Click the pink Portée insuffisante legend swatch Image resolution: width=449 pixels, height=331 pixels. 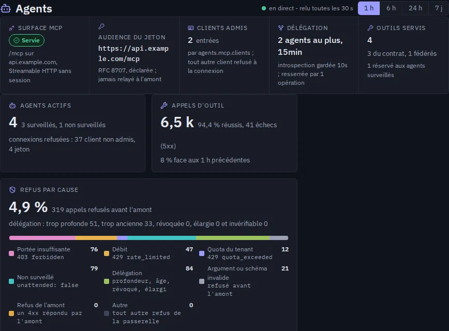click(11, 253)
